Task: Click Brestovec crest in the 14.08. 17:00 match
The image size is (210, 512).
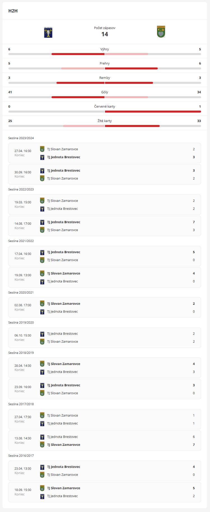Action: click(42, 222)
